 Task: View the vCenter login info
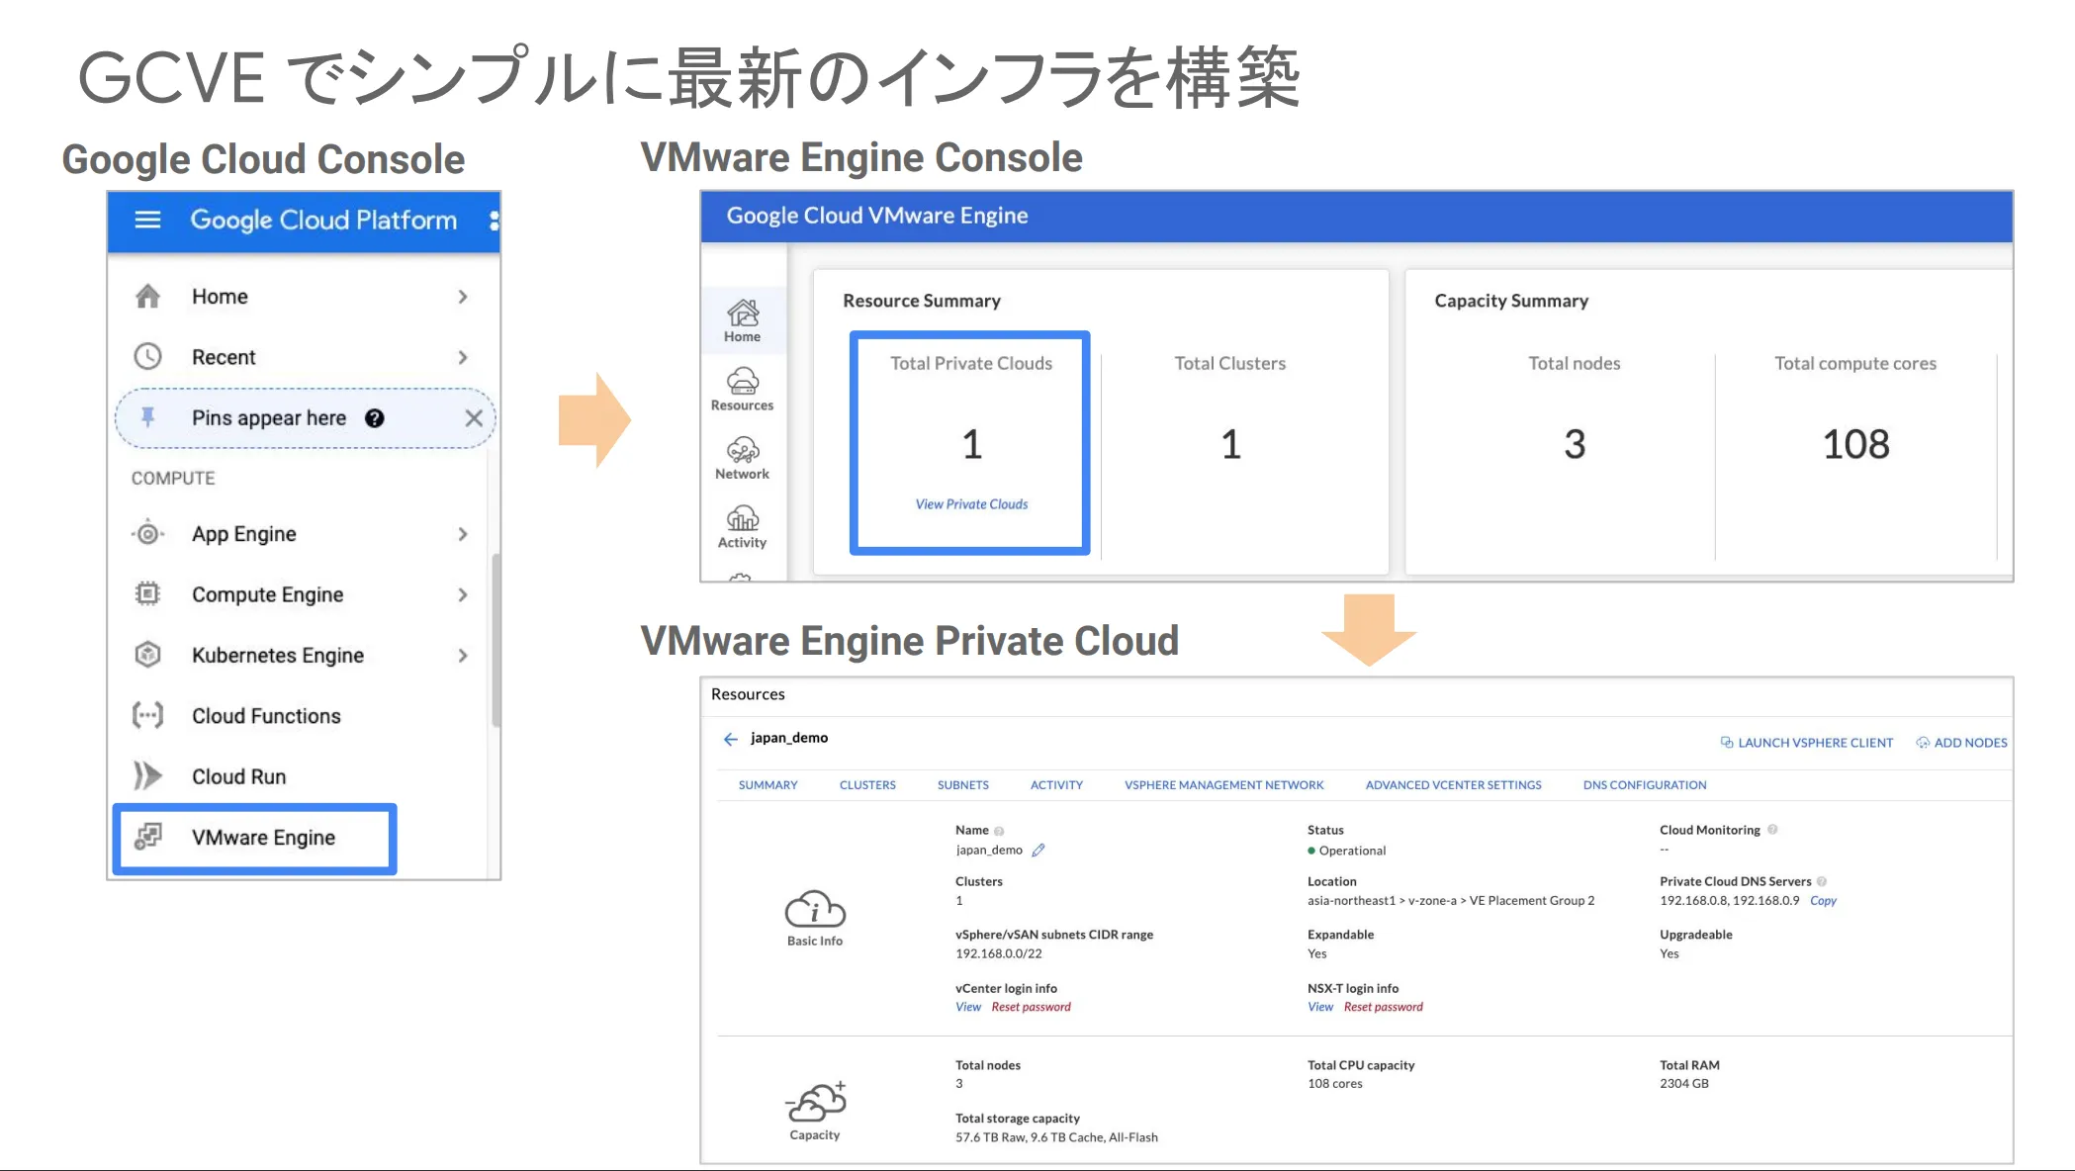(x=968, y=1007)
